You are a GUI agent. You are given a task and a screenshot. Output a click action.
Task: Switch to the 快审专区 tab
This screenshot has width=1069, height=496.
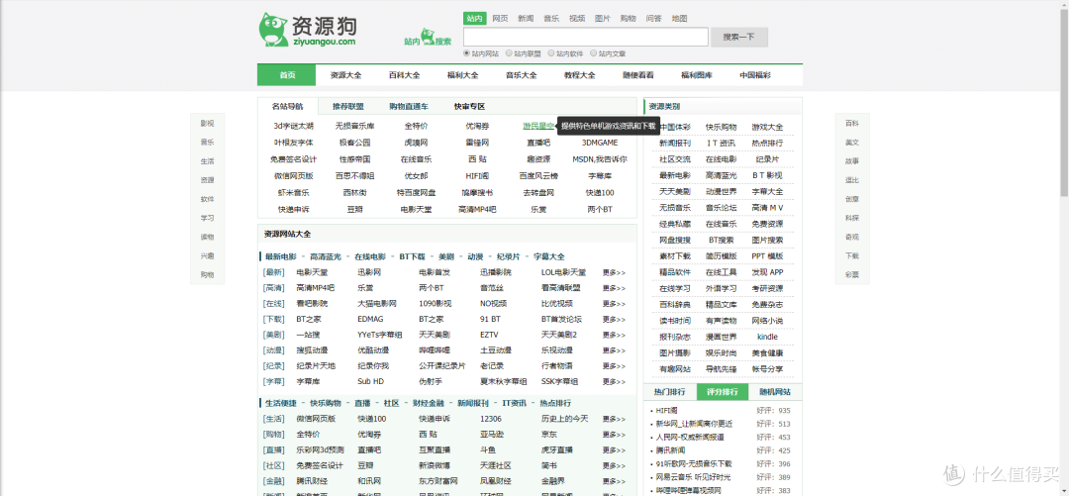(470, 107)
